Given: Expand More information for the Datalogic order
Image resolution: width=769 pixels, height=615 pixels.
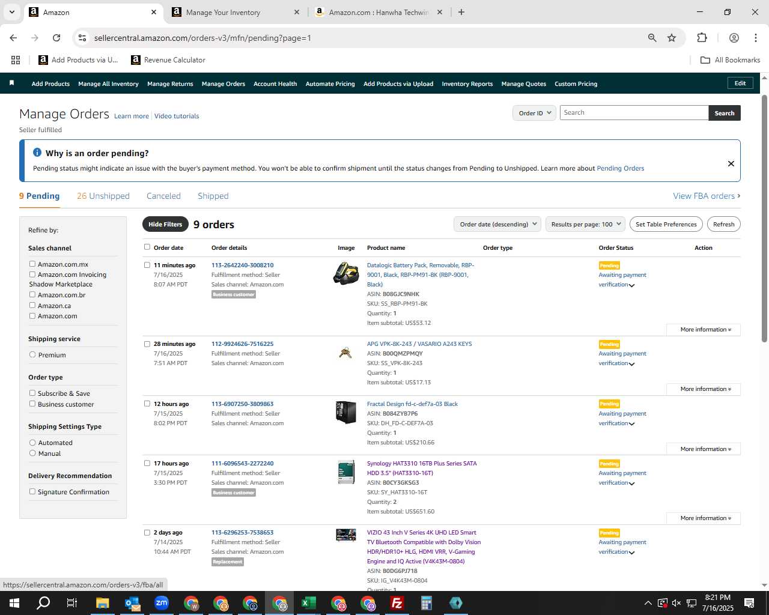Looking at the screenshot, I should click(x=704, y=330).
